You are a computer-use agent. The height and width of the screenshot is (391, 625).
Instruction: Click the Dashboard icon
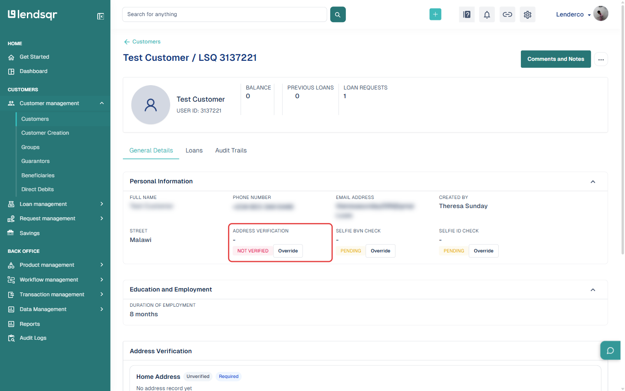tap(11, 72)
